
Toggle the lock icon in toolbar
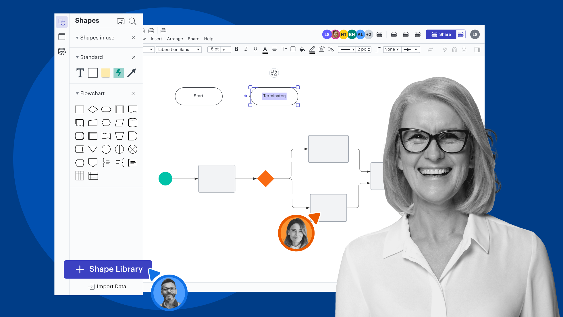point(464,49)
